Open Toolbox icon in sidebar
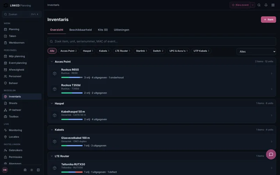Screen dimensions: 280x175 (x=6, y=117)
